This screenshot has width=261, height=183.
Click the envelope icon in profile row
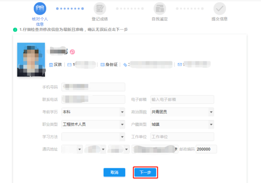(x=180, y=64)
